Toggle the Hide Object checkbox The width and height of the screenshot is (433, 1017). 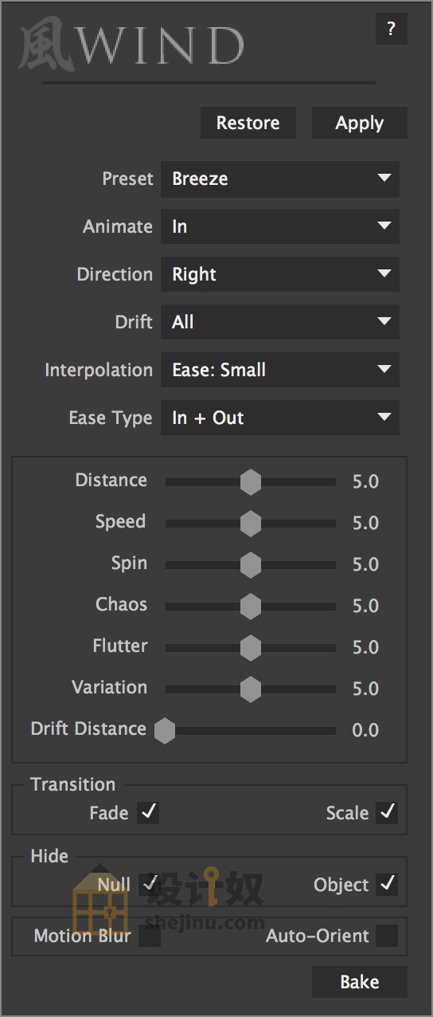pyautogui.click(x=387, y=885)
